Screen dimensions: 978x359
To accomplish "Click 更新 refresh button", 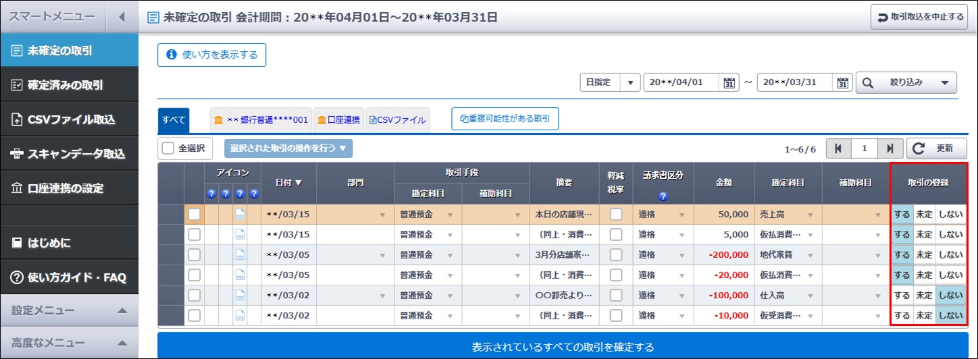I will pyautogui.click(x=937, y=148).
